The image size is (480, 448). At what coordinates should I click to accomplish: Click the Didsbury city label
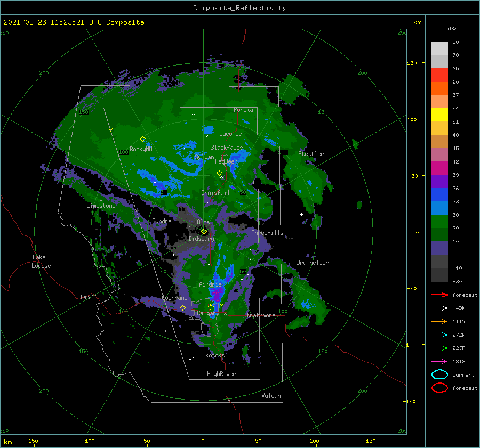[201, 239]
